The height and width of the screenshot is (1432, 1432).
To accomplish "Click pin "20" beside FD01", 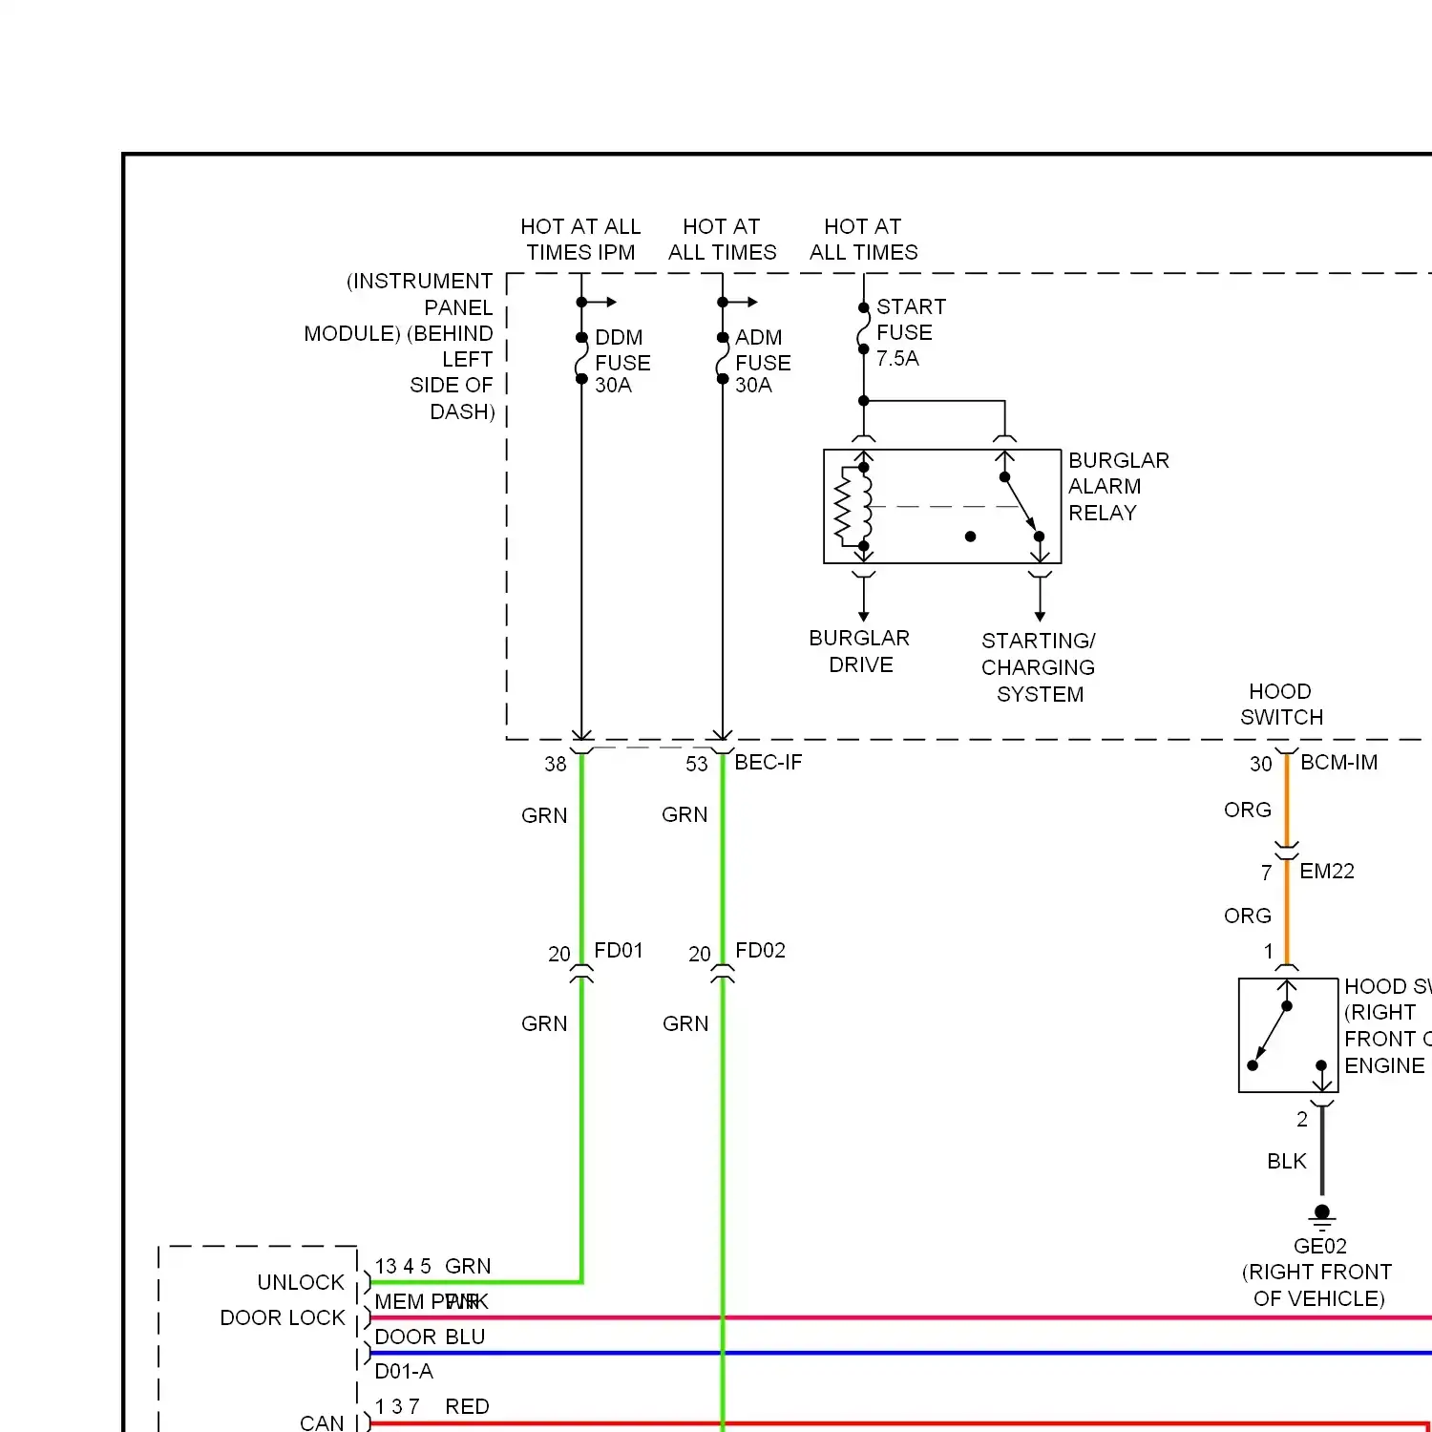I will (559, 954).
